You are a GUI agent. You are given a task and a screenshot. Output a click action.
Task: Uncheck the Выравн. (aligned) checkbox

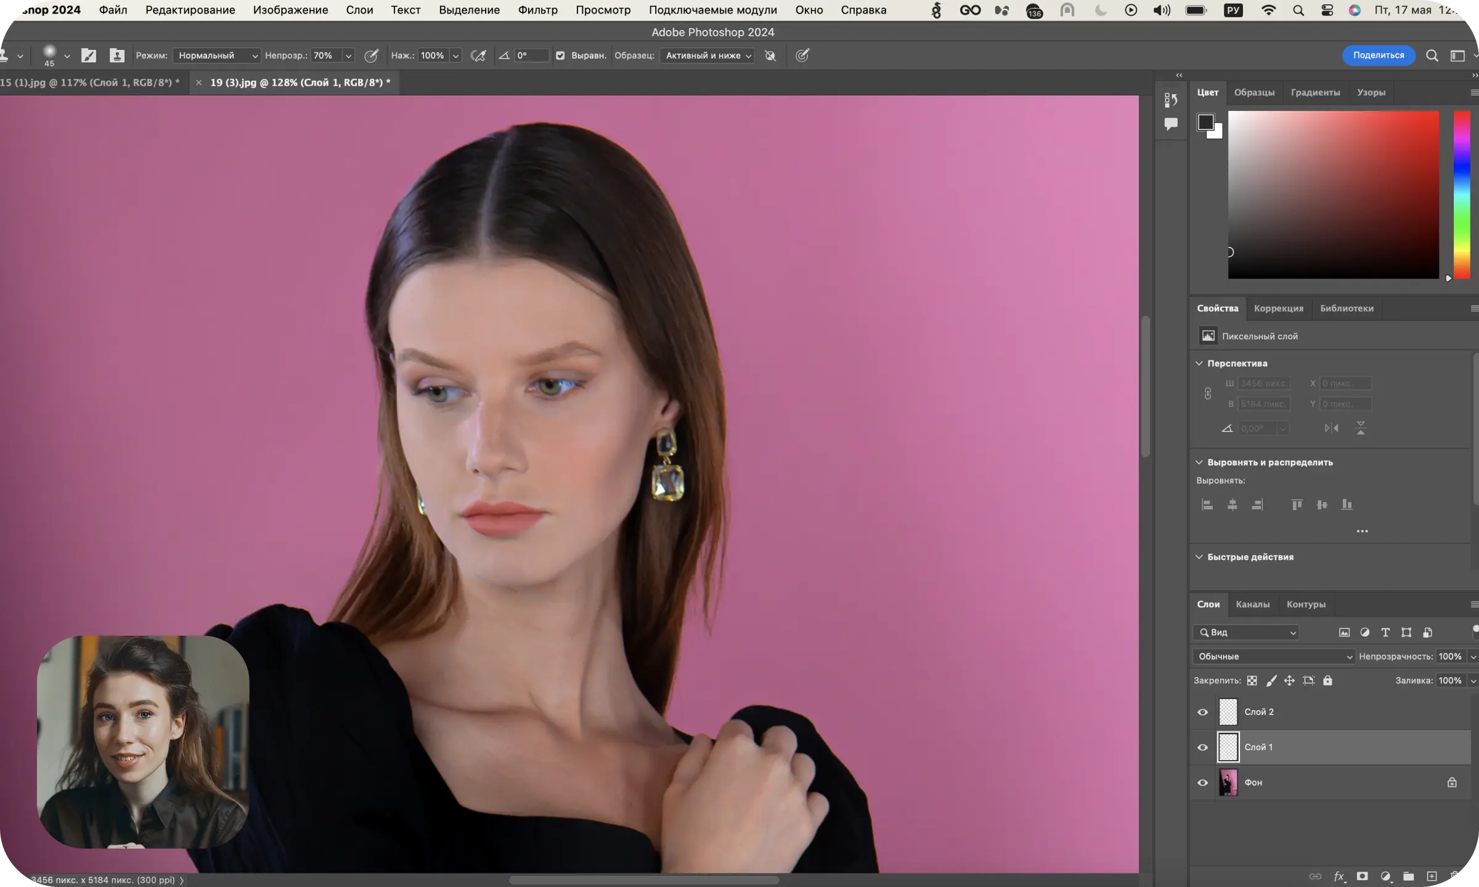click(560, 55)
